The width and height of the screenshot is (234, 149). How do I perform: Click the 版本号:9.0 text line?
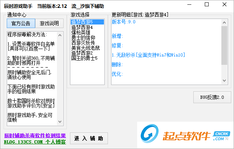tap(124, 22)
